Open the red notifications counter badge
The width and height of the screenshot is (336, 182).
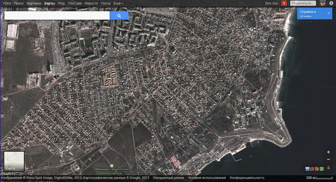(284, 3)
